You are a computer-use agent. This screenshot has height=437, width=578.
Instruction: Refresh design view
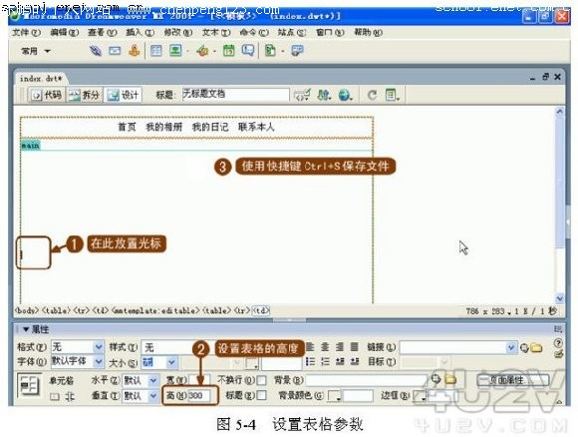(x=372, y=95)
